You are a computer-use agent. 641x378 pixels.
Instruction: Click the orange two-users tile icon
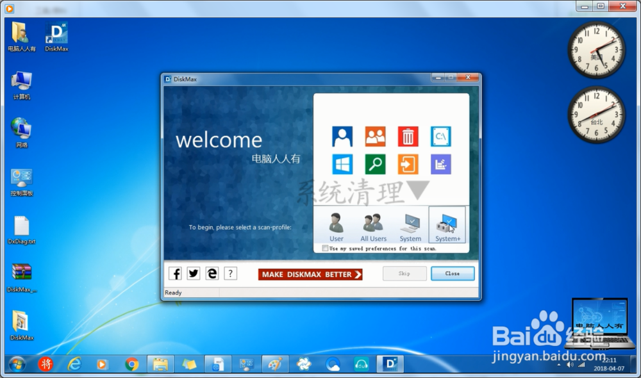(x=375, y=136)
